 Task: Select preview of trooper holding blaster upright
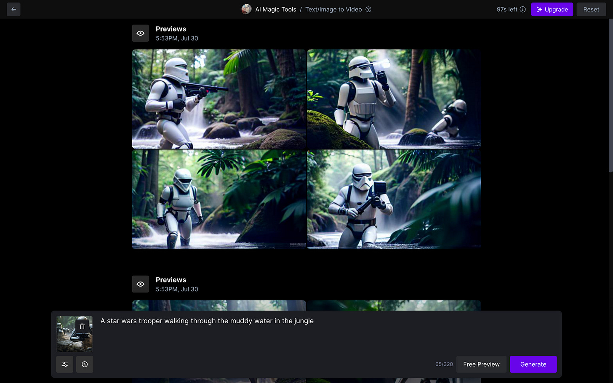(394, 199)
